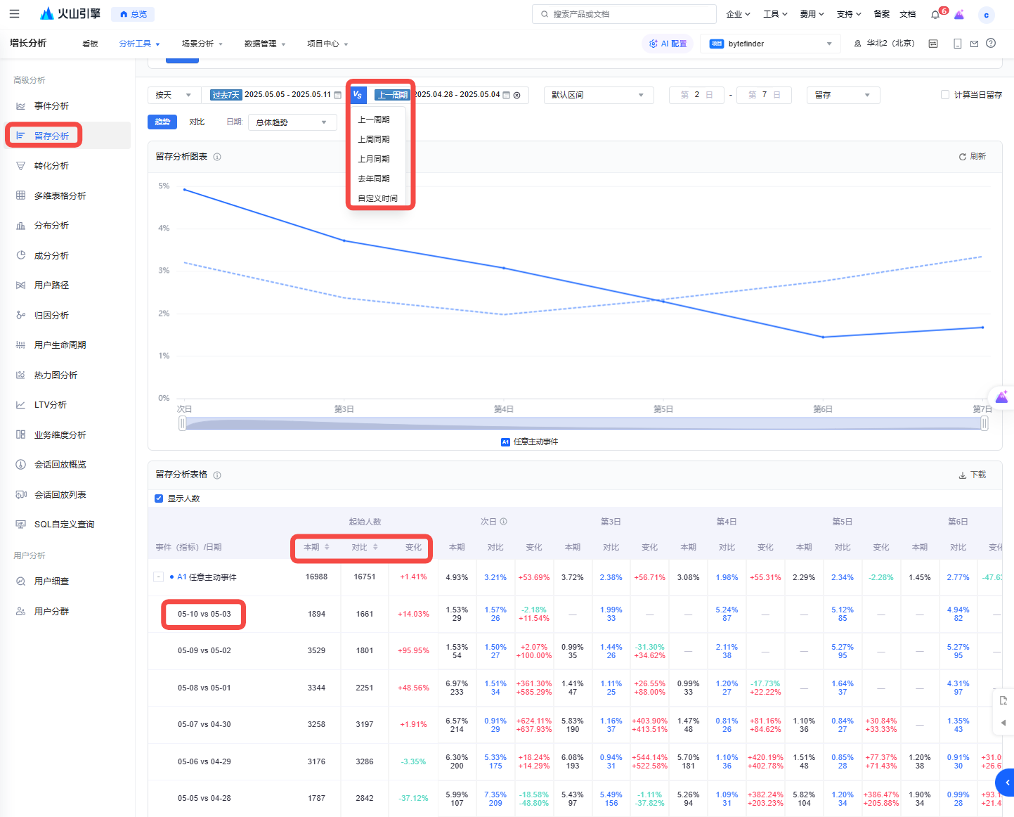Open the 默认区间 dropdown
1014x817 pixels.
point(599,95)
